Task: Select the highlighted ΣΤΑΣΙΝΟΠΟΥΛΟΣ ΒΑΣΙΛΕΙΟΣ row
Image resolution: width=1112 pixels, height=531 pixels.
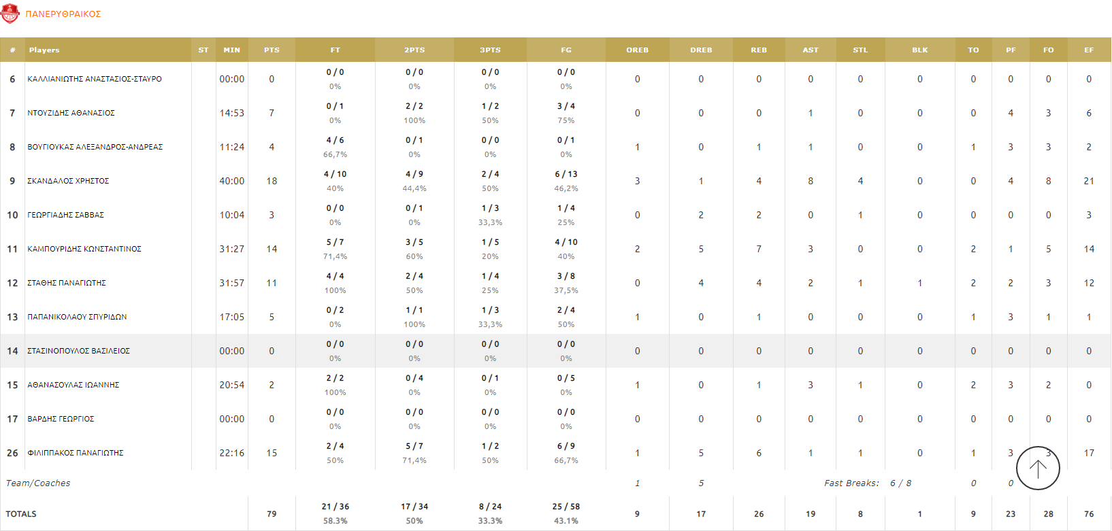Action: coord(78,351)
